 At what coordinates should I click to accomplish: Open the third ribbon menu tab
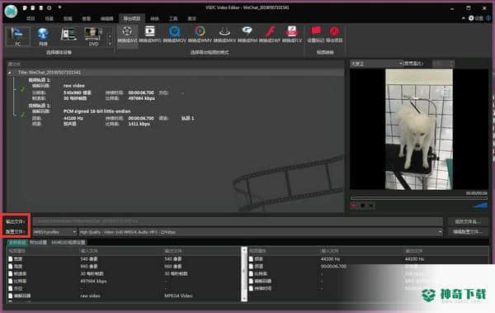point(68,19)
